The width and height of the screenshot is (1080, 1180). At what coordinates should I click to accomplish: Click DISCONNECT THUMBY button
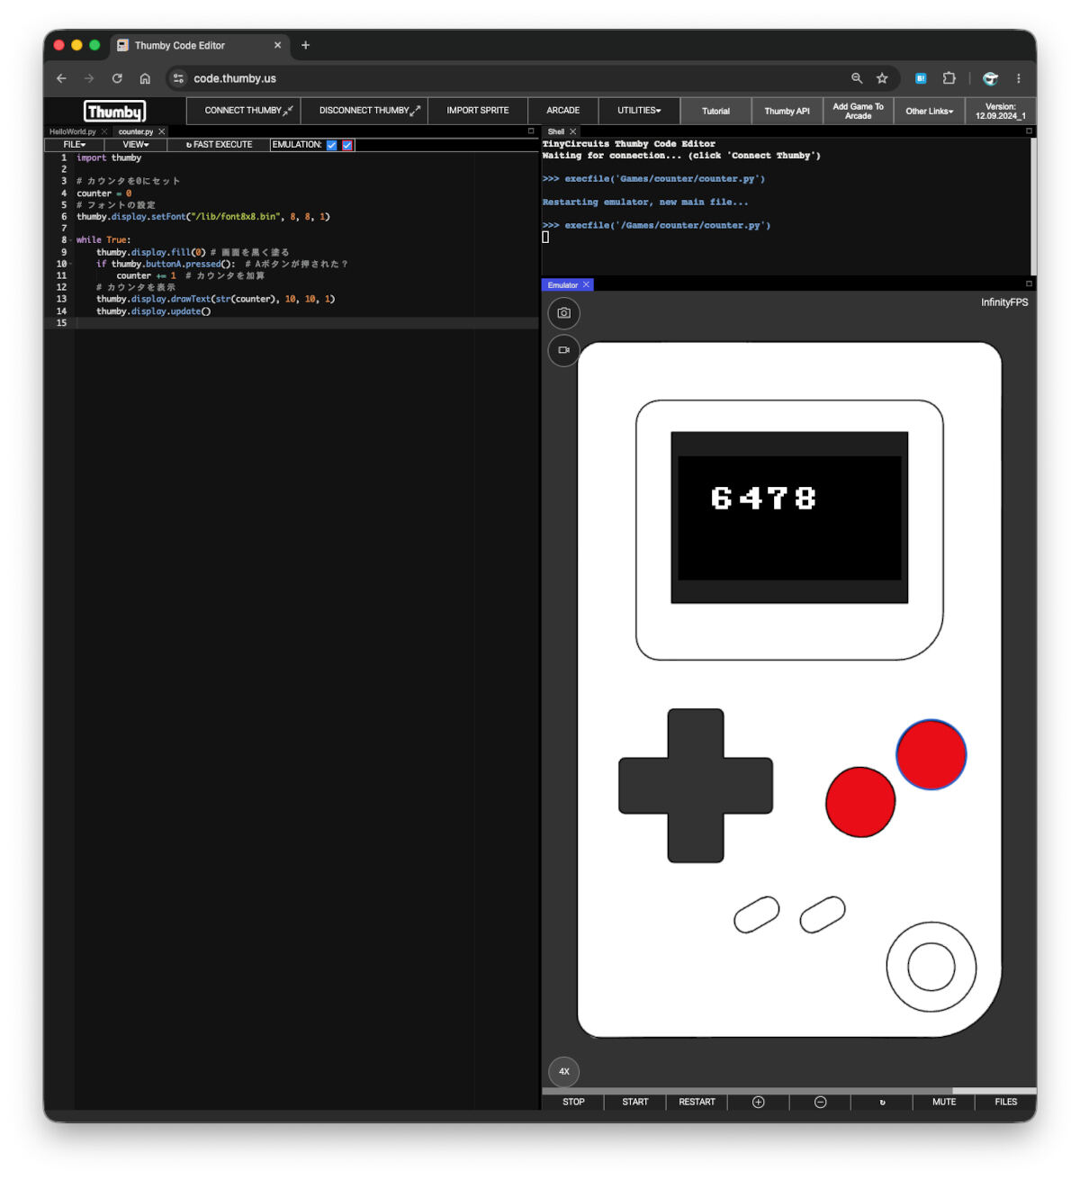click(x=364, y=111)
